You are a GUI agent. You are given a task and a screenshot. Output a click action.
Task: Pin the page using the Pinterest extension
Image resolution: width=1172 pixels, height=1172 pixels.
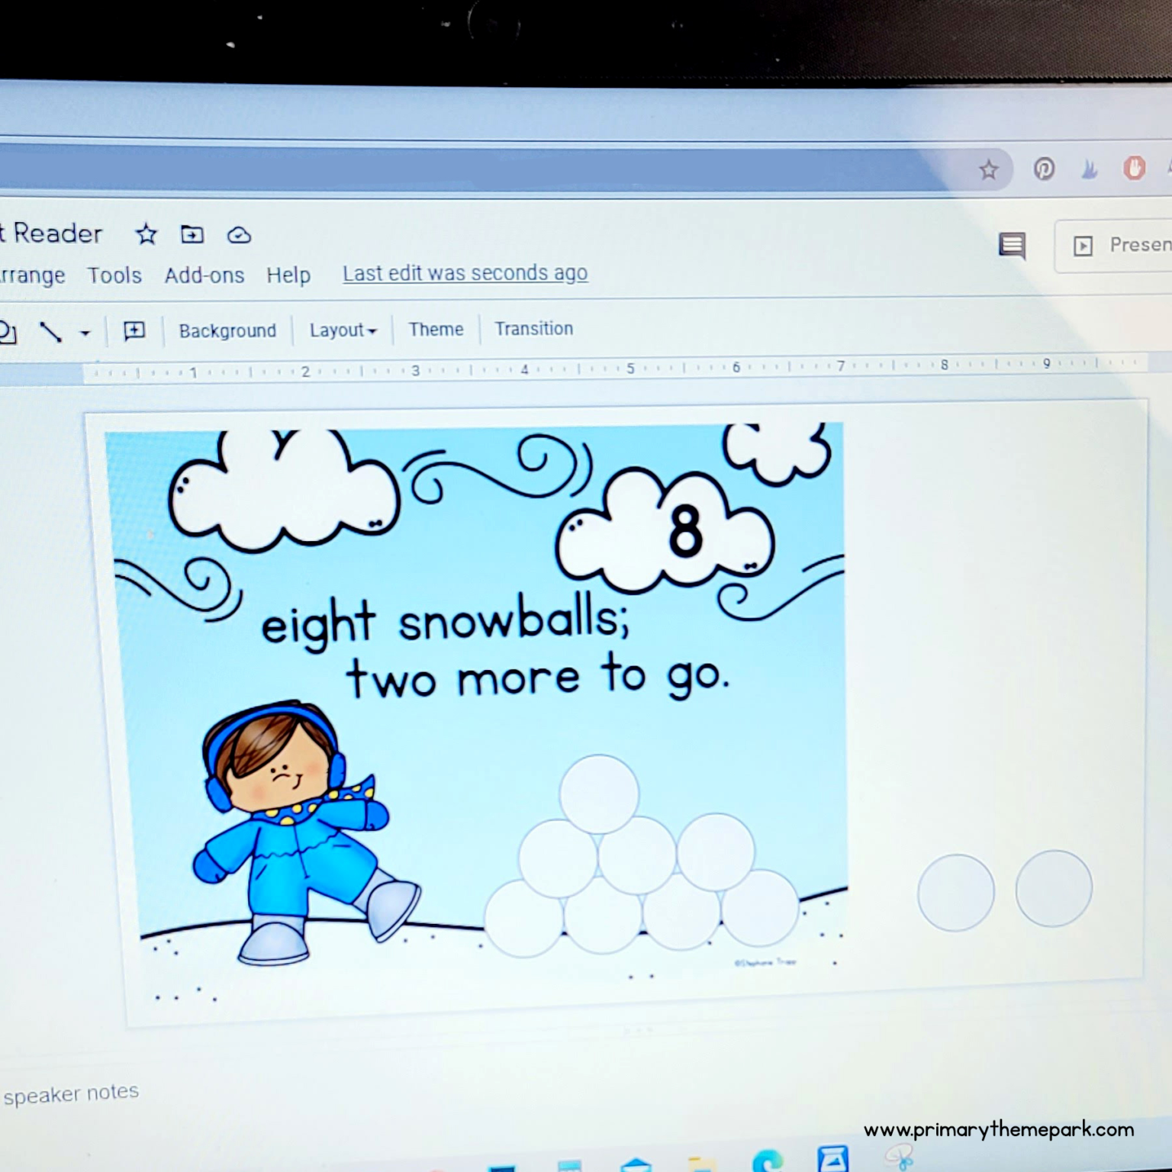tap(1045, 169)
